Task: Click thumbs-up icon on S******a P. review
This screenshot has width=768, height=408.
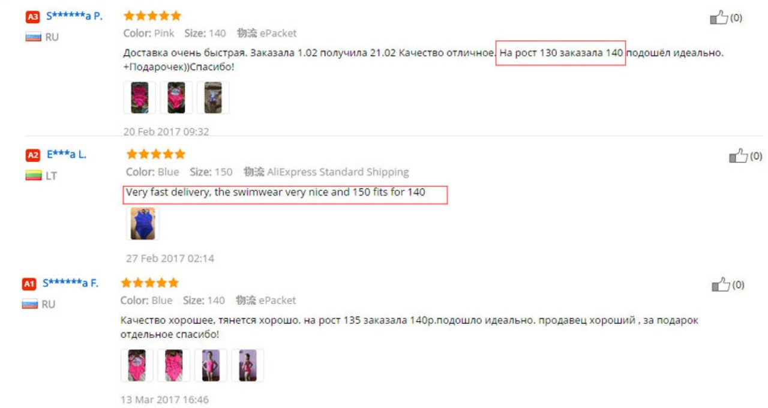Action: click(719, 17)
